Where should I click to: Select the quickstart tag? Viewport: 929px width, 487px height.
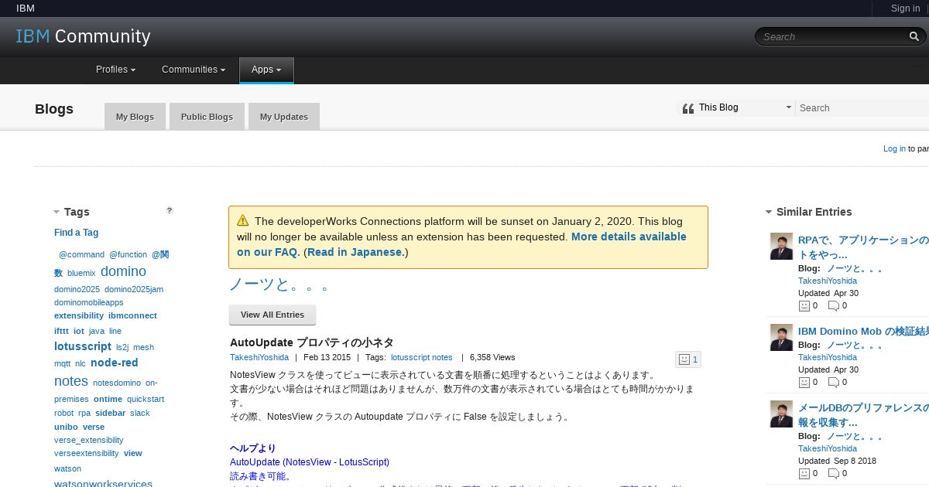click(x=146, y=399)
